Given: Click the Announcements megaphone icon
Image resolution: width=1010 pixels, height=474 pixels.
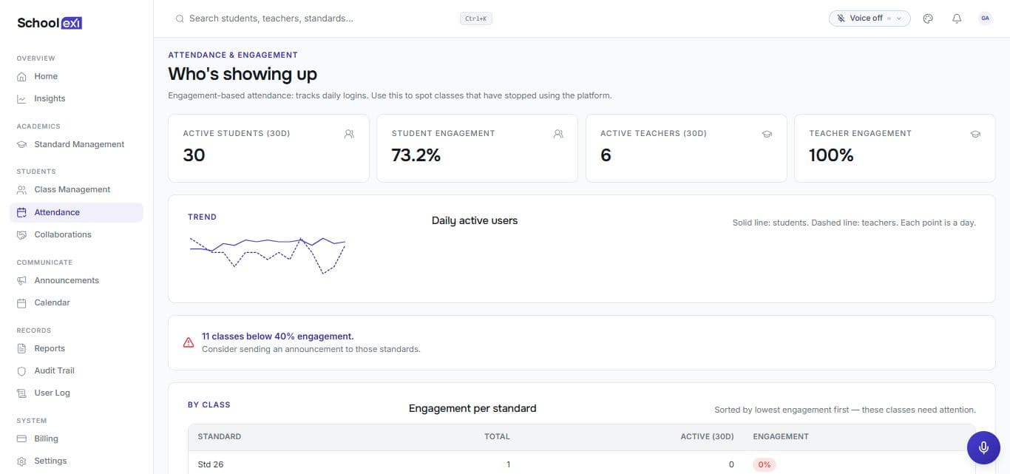Looking at the screenshot, I should click(x=21, y=280).
